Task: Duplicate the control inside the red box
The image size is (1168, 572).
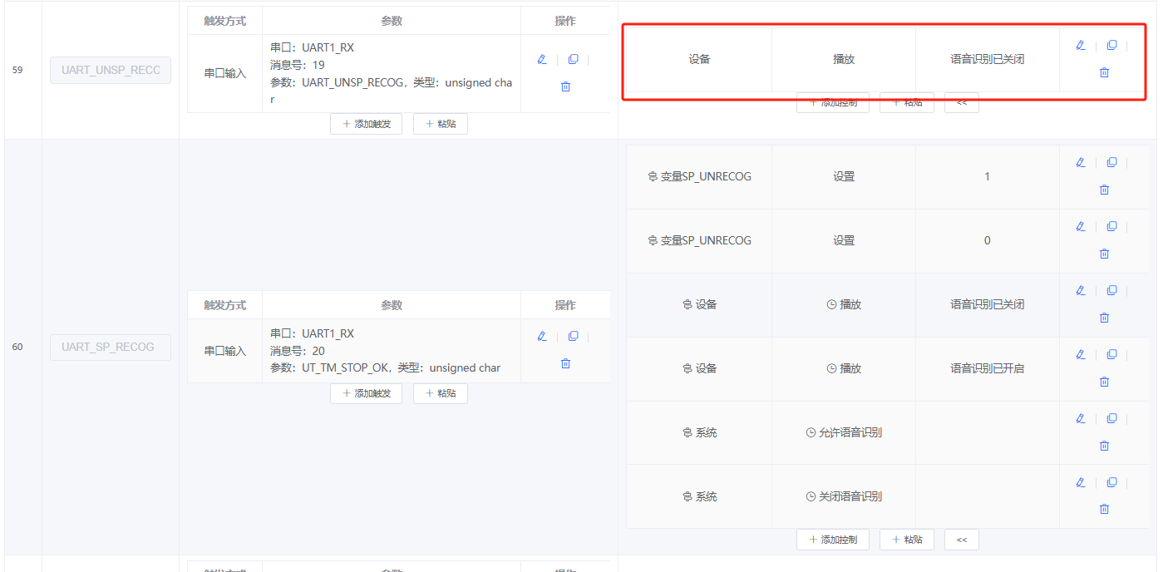Action: point(1111,45)
